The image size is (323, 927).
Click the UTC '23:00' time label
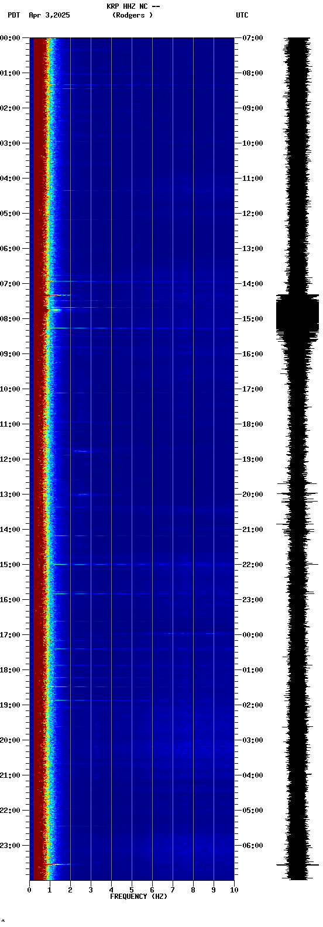253,600
